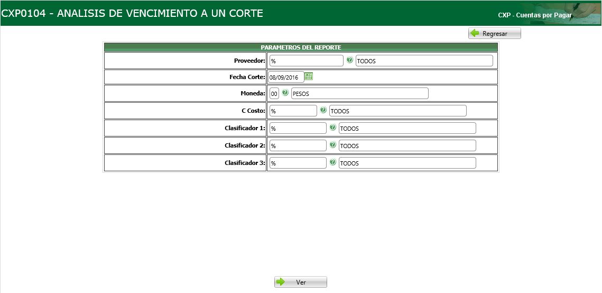Viewport: 602px width, 293px height.
Task: Click the Regresar button
Action: point(495,33)
